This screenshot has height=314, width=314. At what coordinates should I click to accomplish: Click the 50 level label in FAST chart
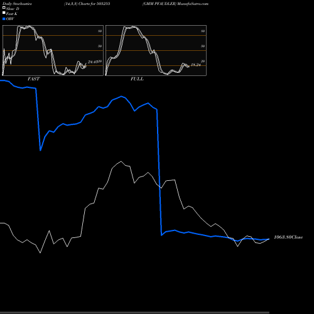[100, 46]
